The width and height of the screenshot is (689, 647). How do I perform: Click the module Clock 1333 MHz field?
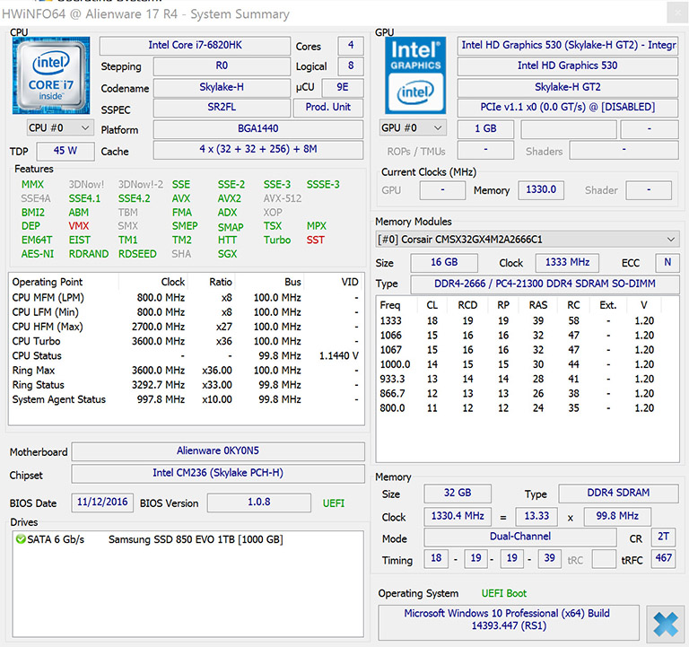pyautogui.click(x=567, y=262)
